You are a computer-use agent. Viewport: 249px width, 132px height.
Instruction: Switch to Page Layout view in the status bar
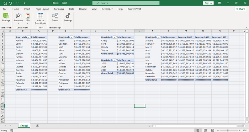[x=205, y=130]
